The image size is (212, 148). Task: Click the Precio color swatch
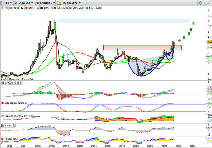pos(10,8)
